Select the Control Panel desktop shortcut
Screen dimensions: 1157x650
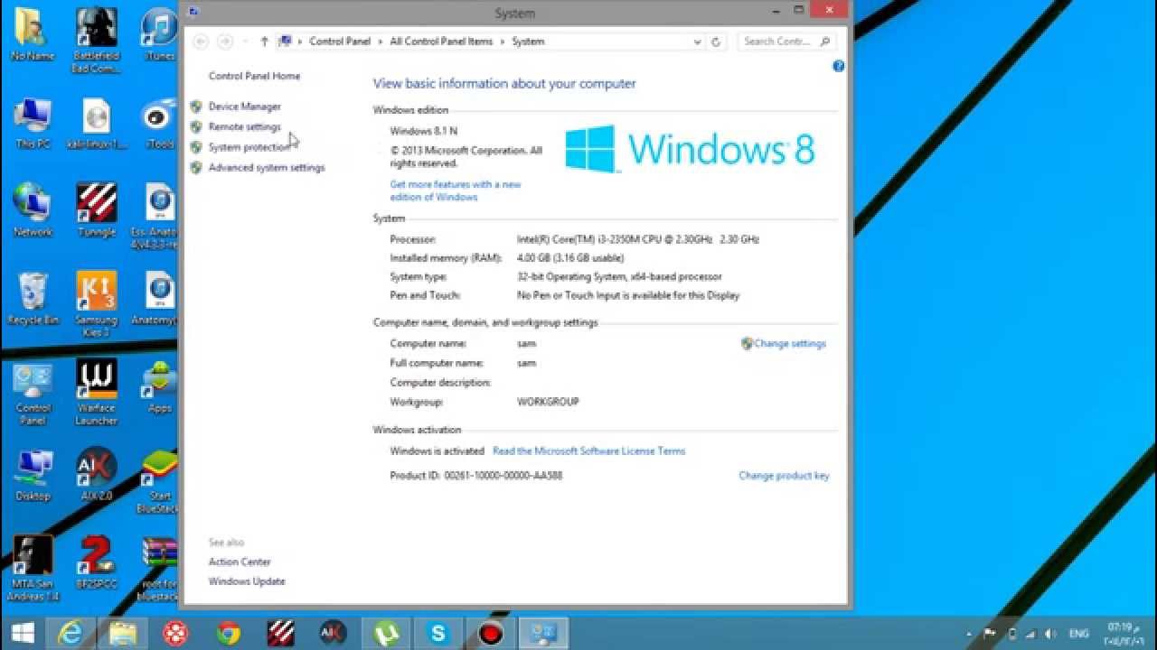tap(33, 393)
